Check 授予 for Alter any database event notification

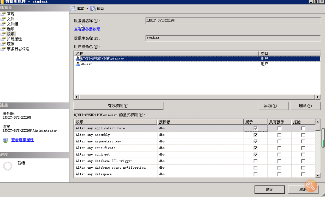click(256, 168)
